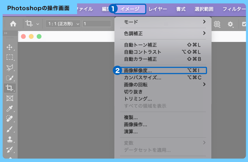Choose 画像解像度... menu item
The height and width of the screenshot is (162, 248).
[x=163, y=70]
